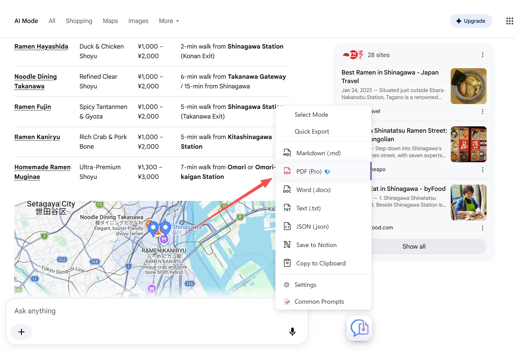Screen dimensions: 515x359
Task: Open three-dot menu beside 28 sites
Action: 482,55
